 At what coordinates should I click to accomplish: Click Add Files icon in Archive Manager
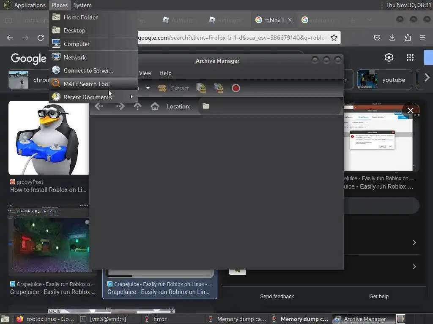pyautogui.click(x=201, y=88)
